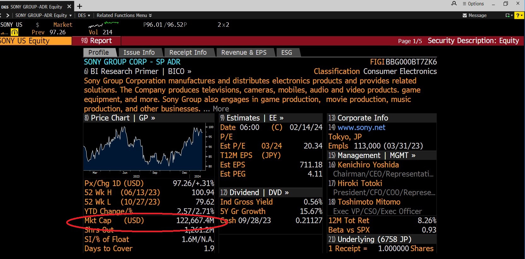Expand the Related Functions Menu
The height and width of the screenshot is (259, 525).
tap(124, 15)
